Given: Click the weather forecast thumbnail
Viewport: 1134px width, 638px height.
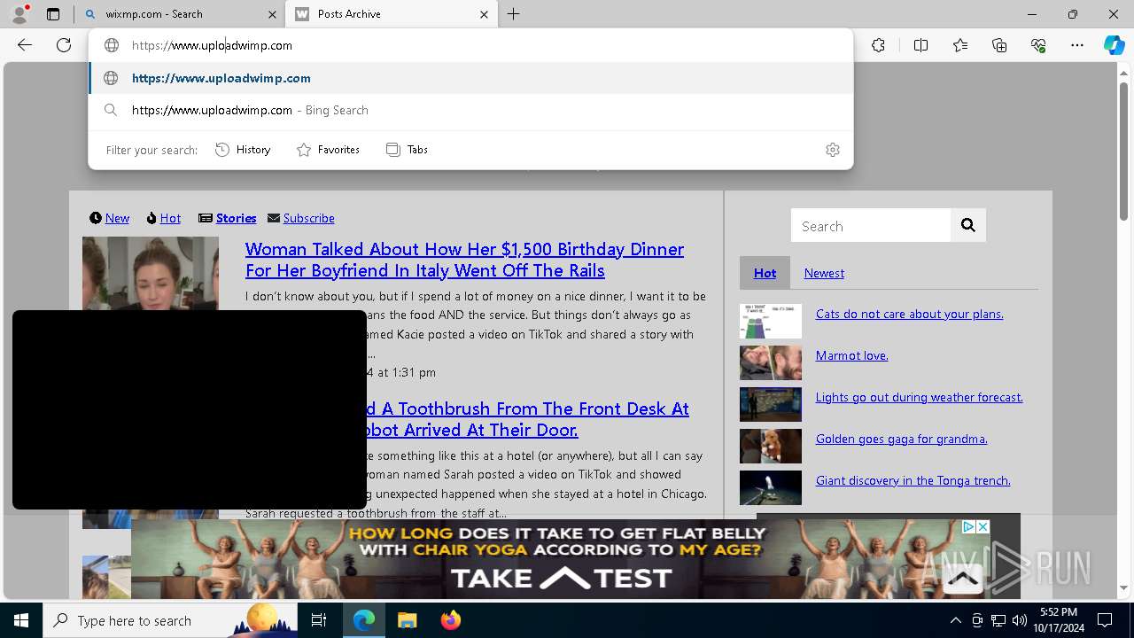Looking at the screenshot, I should pos(771,404).
